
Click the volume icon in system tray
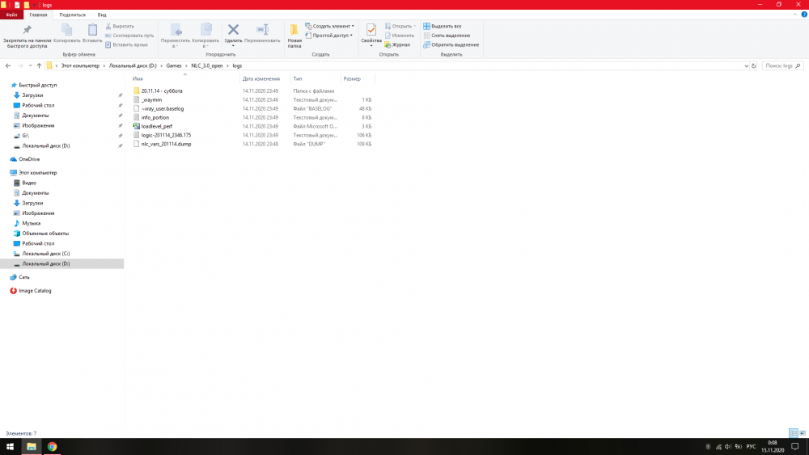728,447
